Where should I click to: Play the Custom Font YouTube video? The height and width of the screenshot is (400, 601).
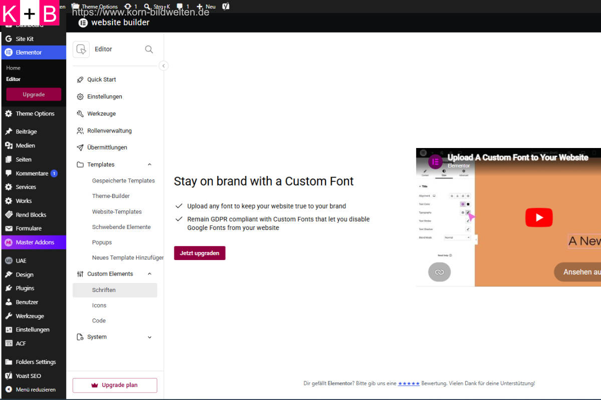pyautogui.click(x=539, y=217)
